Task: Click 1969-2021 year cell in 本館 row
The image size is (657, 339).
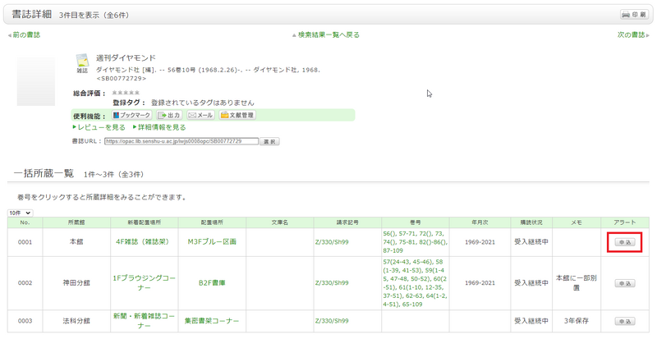Action: click(x=480, y=242)
